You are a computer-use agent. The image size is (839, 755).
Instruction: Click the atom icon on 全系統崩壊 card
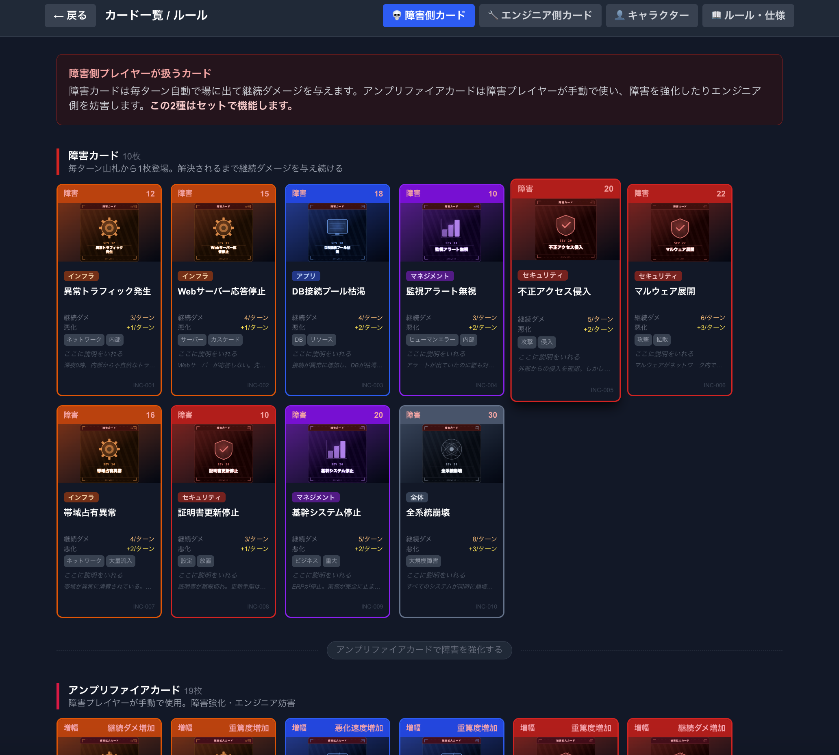pyautogui.click(x=452, y=449)
